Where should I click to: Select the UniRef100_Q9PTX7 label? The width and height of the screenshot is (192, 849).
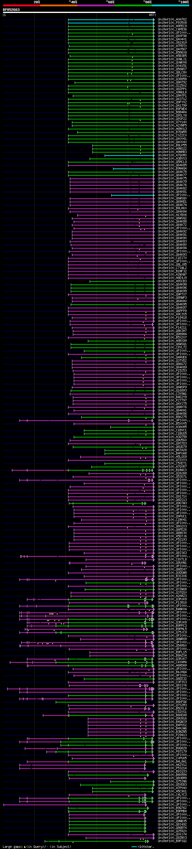[172, 294]
